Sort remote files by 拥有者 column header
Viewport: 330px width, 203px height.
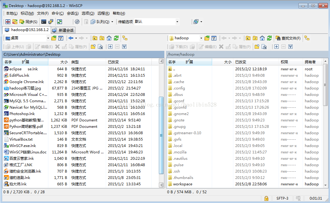313,62
